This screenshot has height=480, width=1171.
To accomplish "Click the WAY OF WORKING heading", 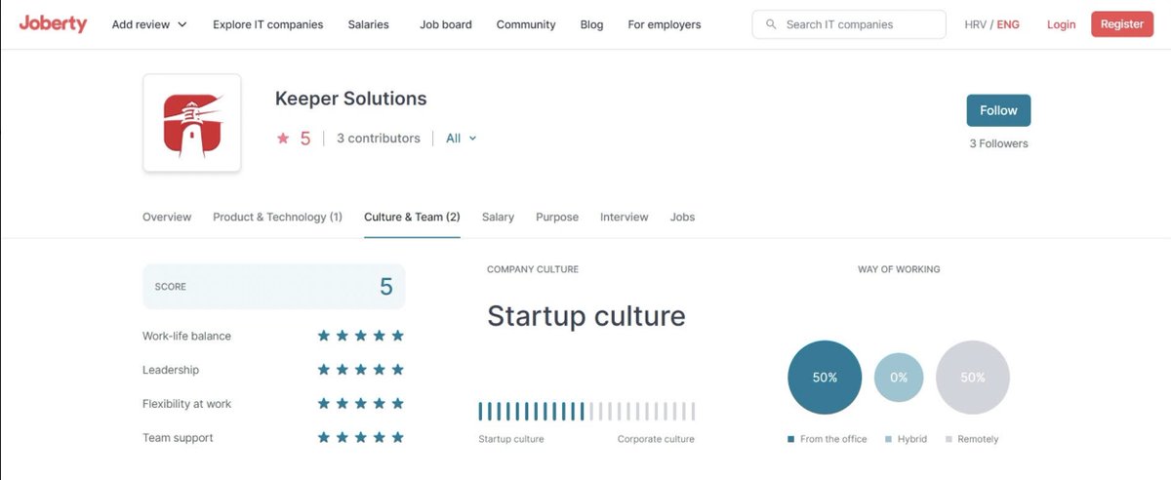I will (899, 269).
